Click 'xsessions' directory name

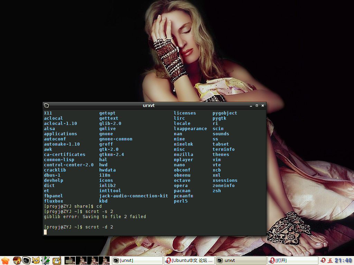[x=225, y=180]
